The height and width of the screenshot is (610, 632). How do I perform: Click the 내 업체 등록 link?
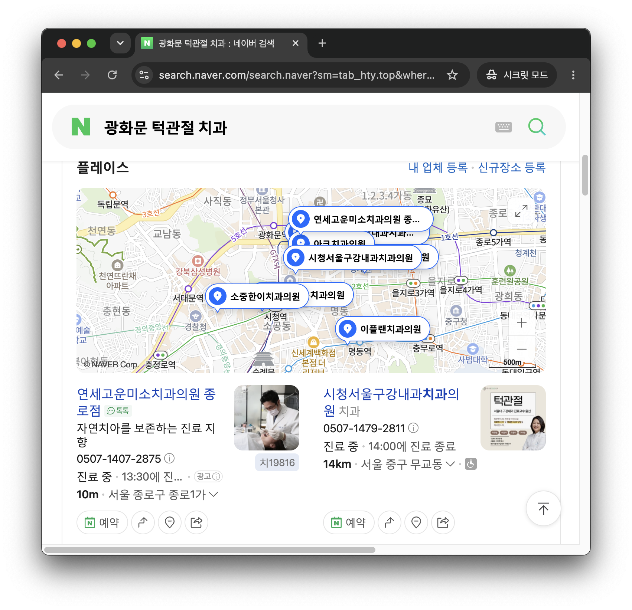[438, 168]
